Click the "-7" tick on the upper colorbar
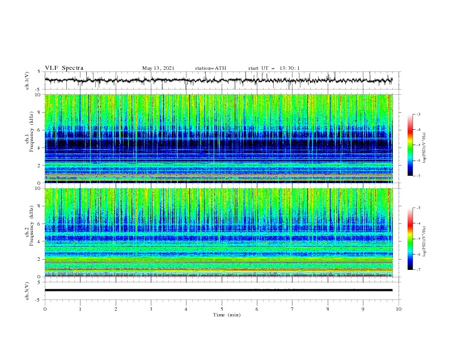The image size is (449, 347). tap(418, 176)
